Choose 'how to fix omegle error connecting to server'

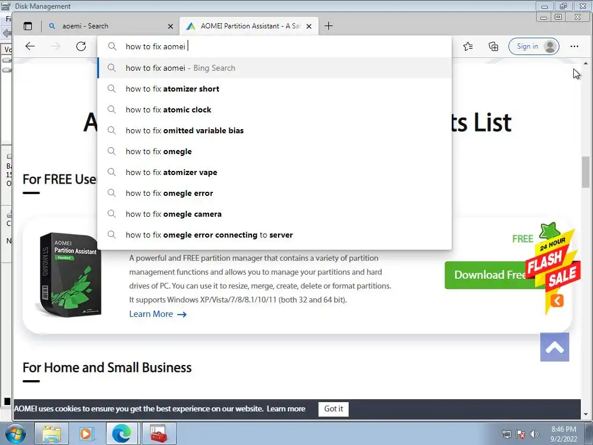click(x=274, y=235)
